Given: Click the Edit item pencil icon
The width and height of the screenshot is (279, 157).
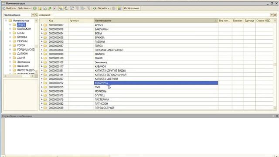Looking at the screenshot, I should pos(50,8).
